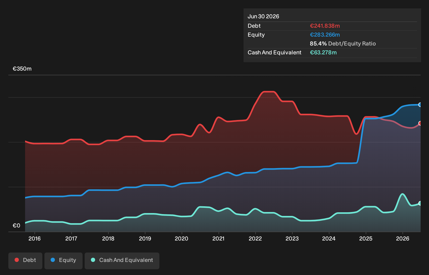Click the red dot in Debt legend
The width and height of the screenshot is (429, 275).
17,260
